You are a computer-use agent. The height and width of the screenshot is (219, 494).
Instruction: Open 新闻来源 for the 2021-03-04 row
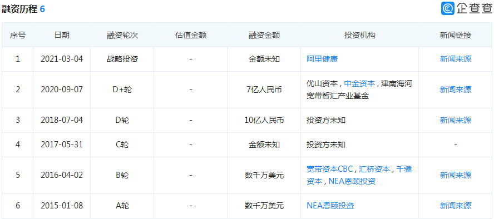click(x=456, y=59)
